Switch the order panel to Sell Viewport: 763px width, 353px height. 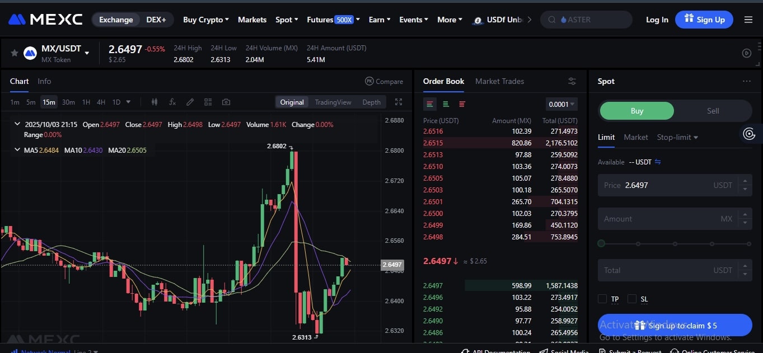coord(713,111)
